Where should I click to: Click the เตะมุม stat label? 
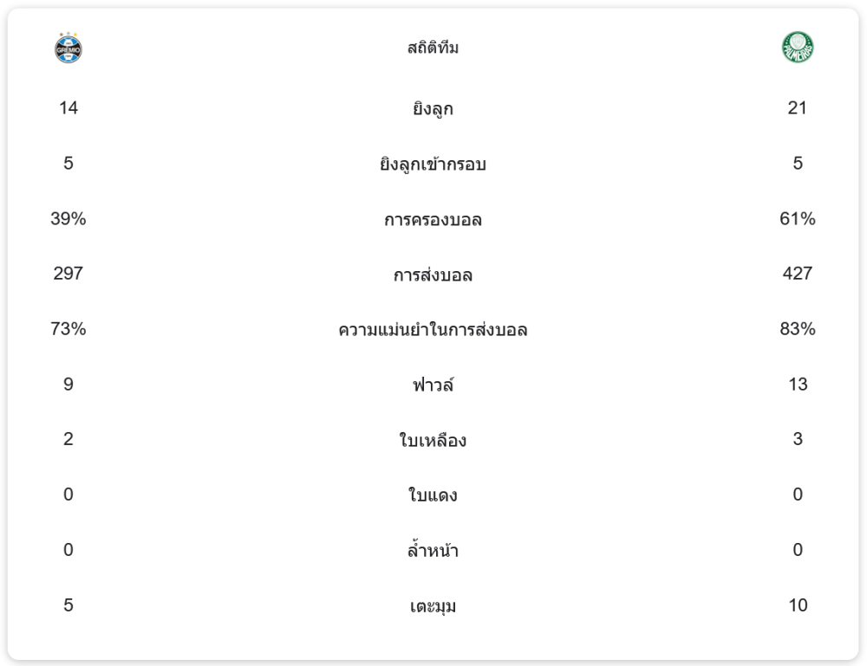pyautogui.click(x=433, y=606)
